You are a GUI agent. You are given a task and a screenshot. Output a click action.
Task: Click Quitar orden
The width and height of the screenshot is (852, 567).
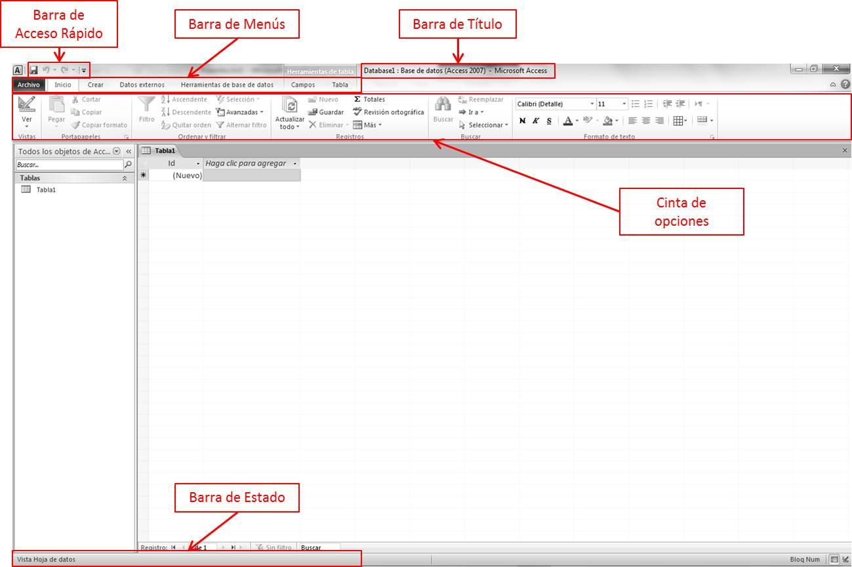(x=186, y=125)
